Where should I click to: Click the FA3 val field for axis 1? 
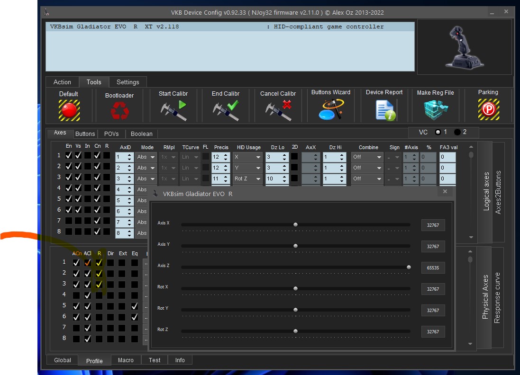(x=447, y=157)
